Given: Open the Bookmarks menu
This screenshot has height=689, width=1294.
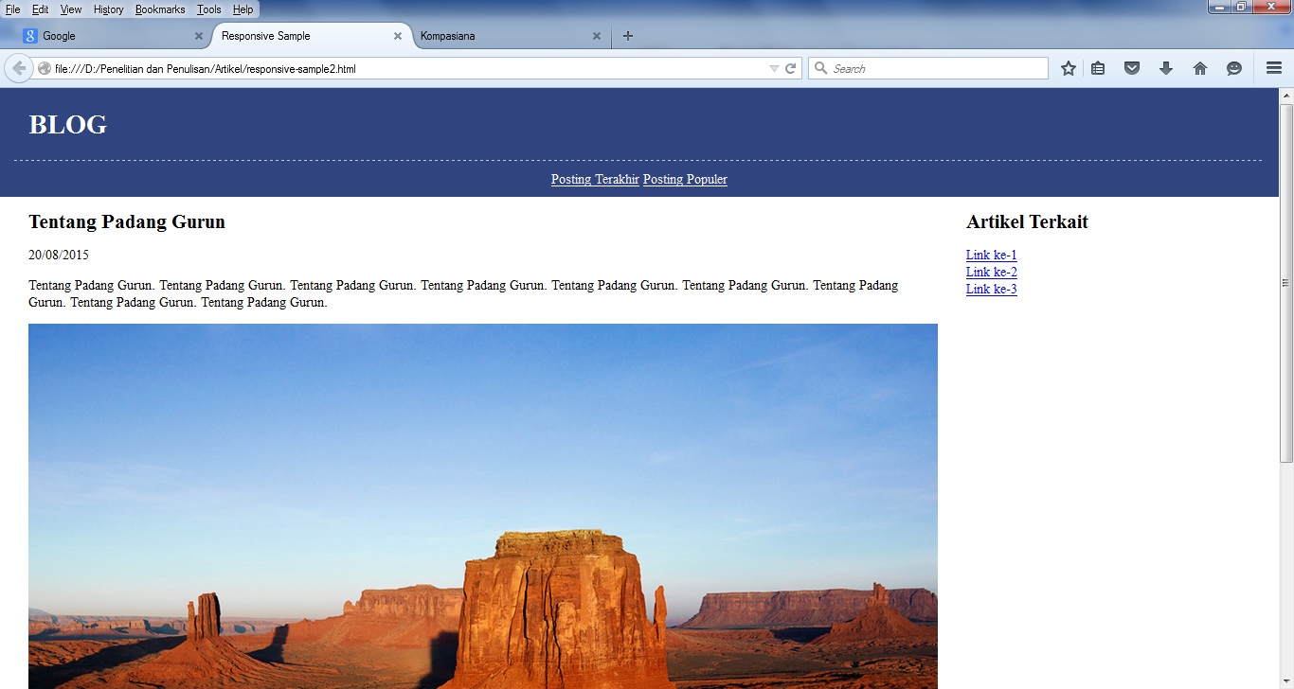Looking at the screenshot, I should 160,9.
